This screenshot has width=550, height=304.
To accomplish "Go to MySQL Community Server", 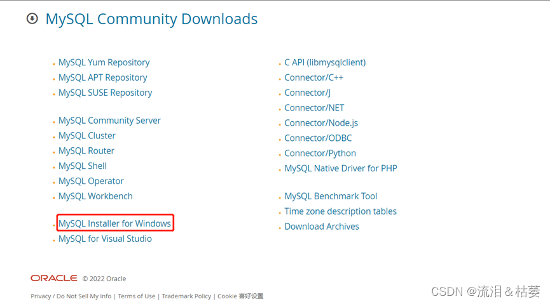I will [109, 121].
